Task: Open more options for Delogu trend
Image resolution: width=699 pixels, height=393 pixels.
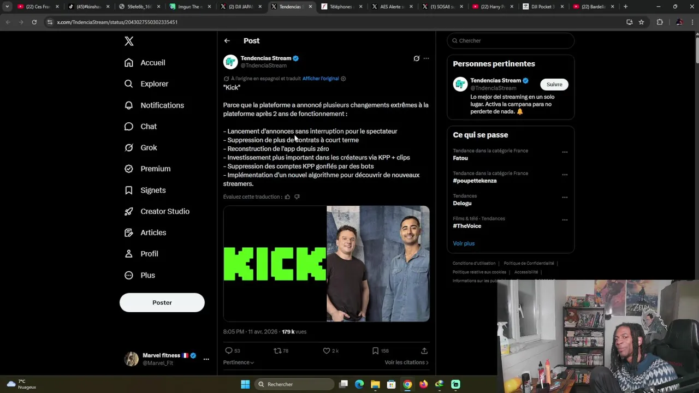Action: (565, 198)
